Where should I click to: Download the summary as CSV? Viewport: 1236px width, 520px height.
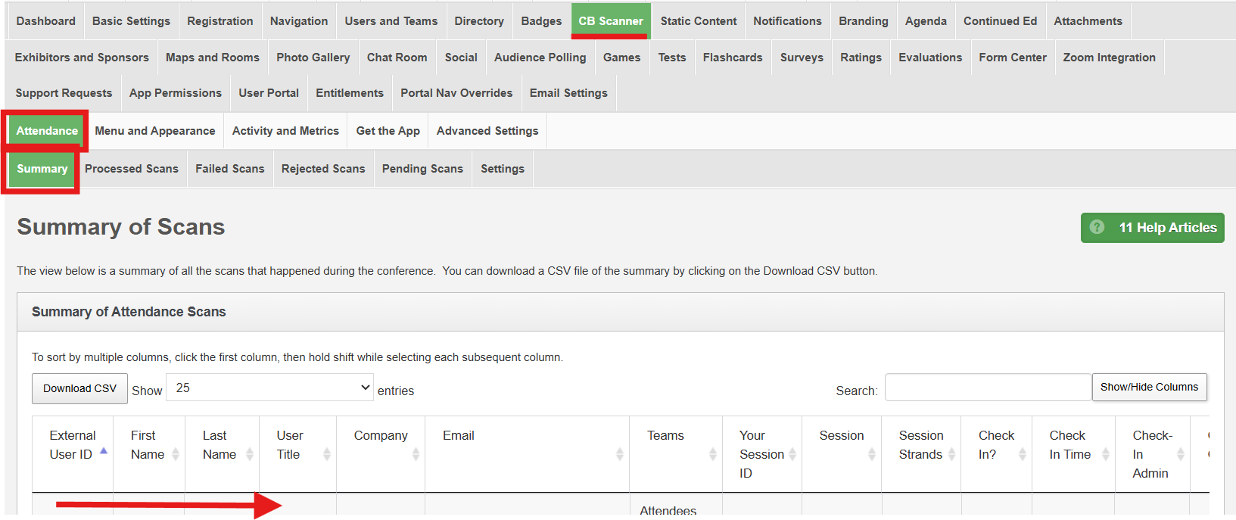click(79, 388)
